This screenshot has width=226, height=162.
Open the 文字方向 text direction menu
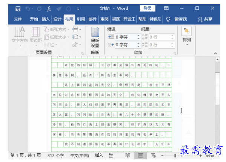click(20, 37)
